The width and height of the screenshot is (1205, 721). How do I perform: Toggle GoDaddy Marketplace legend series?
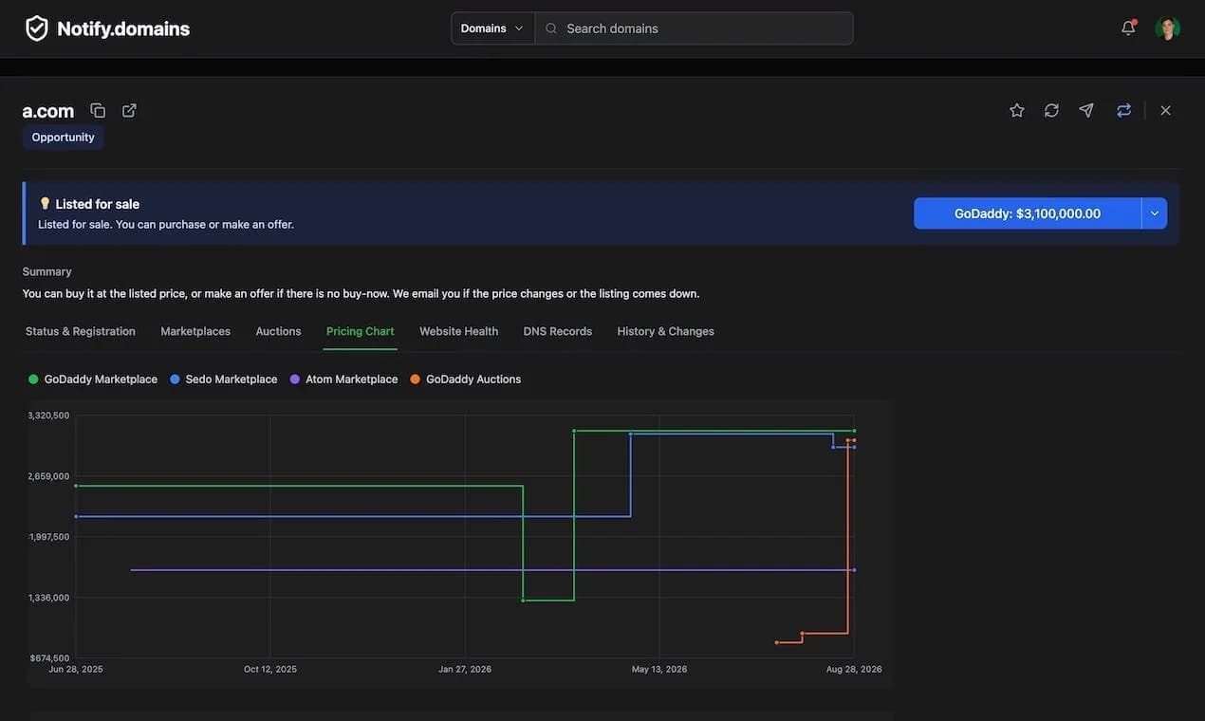coord(93,379)
